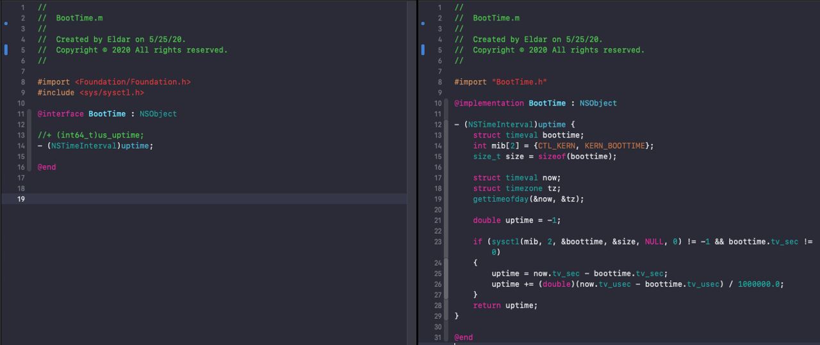Click "Created by Eldar on 5/25/20." in left editor

coord(120,40)
